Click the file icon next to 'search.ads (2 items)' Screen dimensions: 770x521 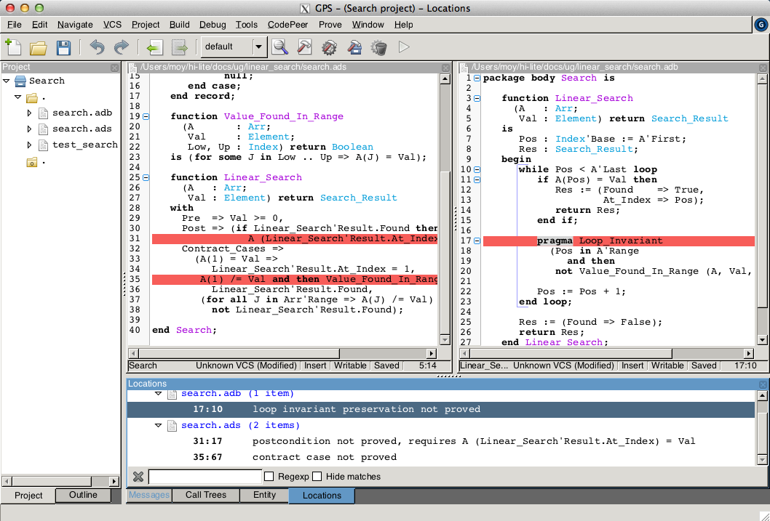172,425
